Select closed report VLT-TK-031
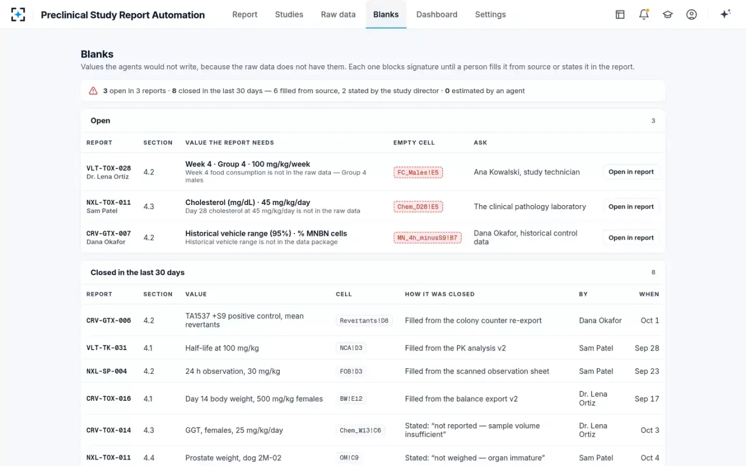 coord(107,348)
